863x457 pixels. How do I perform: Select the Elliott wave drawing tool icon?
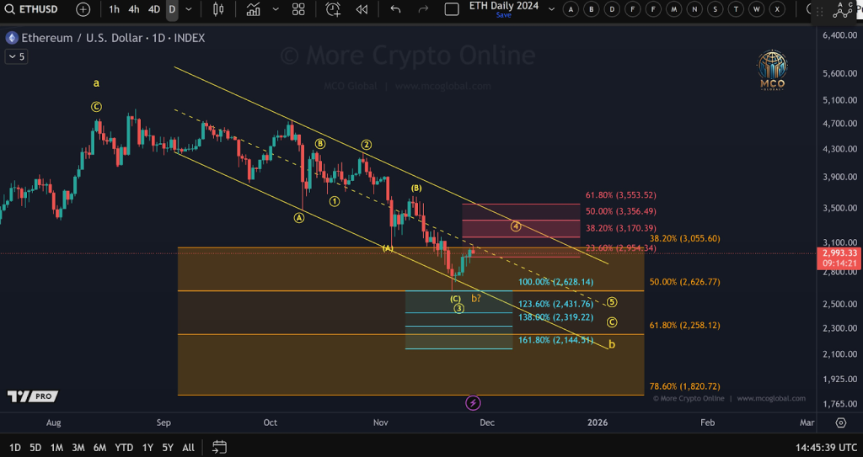(842, 10)
